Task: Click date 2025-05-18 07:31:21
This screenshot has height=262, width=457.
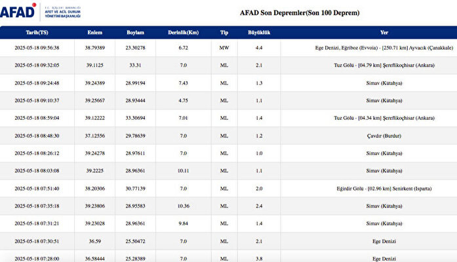Action: pyautogui.click(x=37, y=223)
